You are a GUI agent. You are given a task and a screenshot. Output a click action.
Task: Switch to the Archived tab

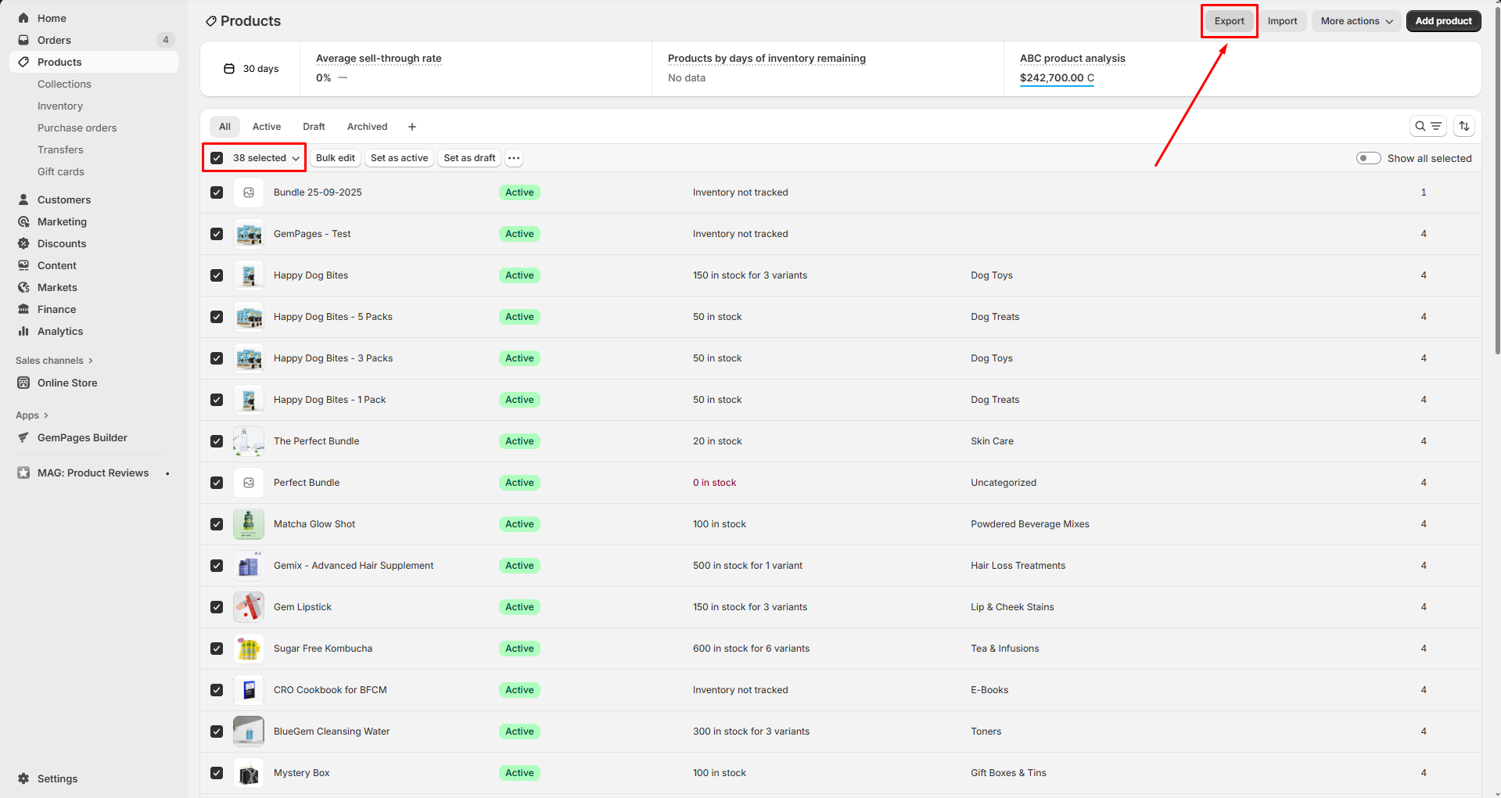[x=367, y=127]
